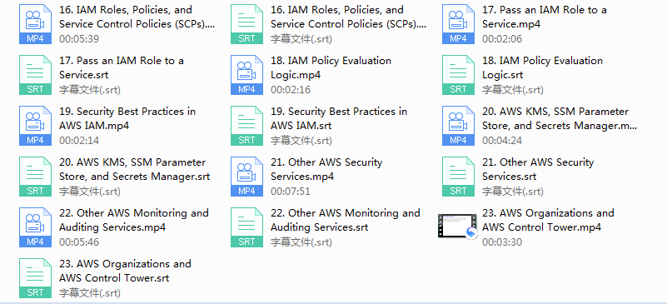667x304 pixels.
Task: Click duration 00:02:14
Action: (x=79, y=140)
